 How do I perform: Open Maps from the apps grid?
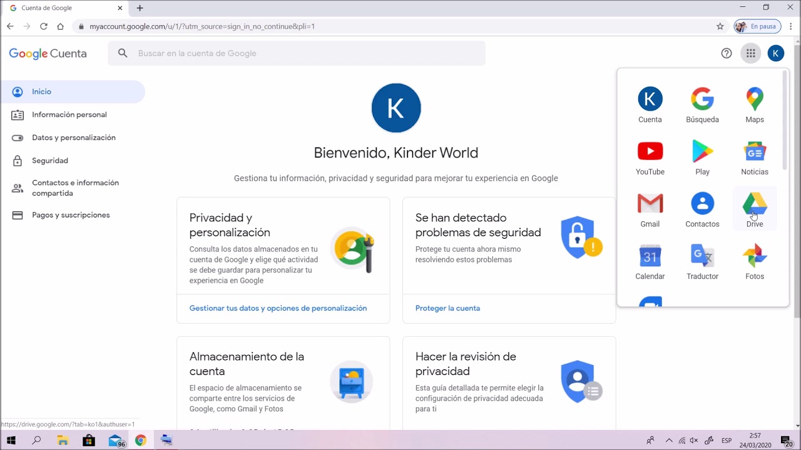(x=755, y=105)
